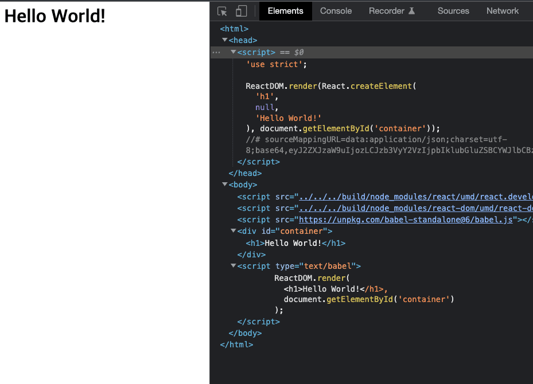The width and height of the screenshot is (533, 384).
Task: Open the more actions menu on the script node
Action: [x=216, y=52]
